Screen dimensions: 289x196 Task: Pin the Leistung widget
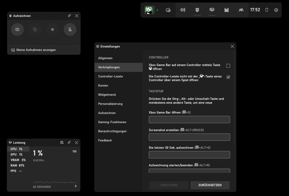69,142
